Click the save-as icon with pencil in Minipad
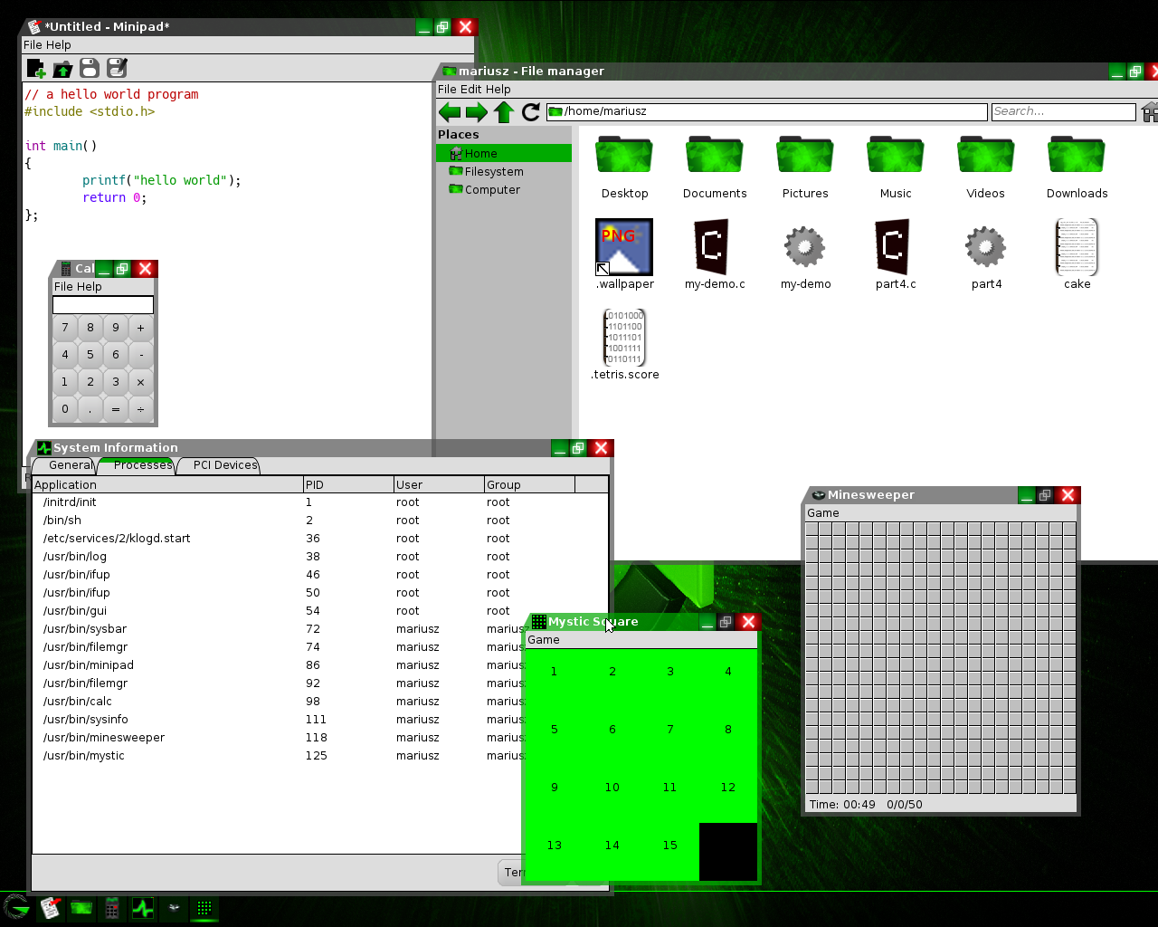 (116, 68)
